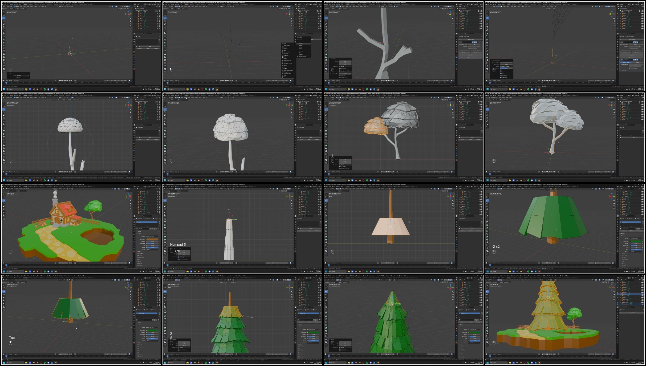Click Knife tool in modifier menu frame

click(x=165, y=51)
